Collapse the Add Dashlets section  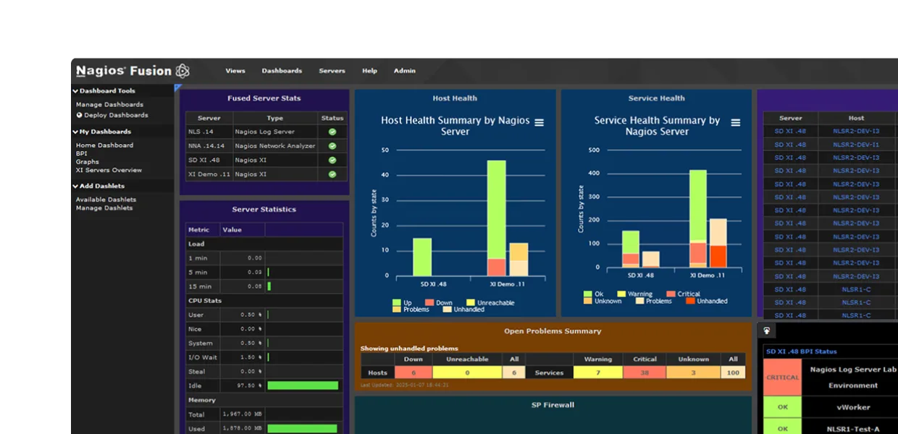coord(75,187)
